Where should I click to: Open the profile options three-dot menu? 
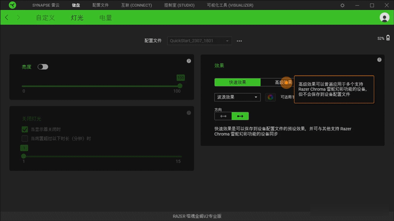point(239,41)
